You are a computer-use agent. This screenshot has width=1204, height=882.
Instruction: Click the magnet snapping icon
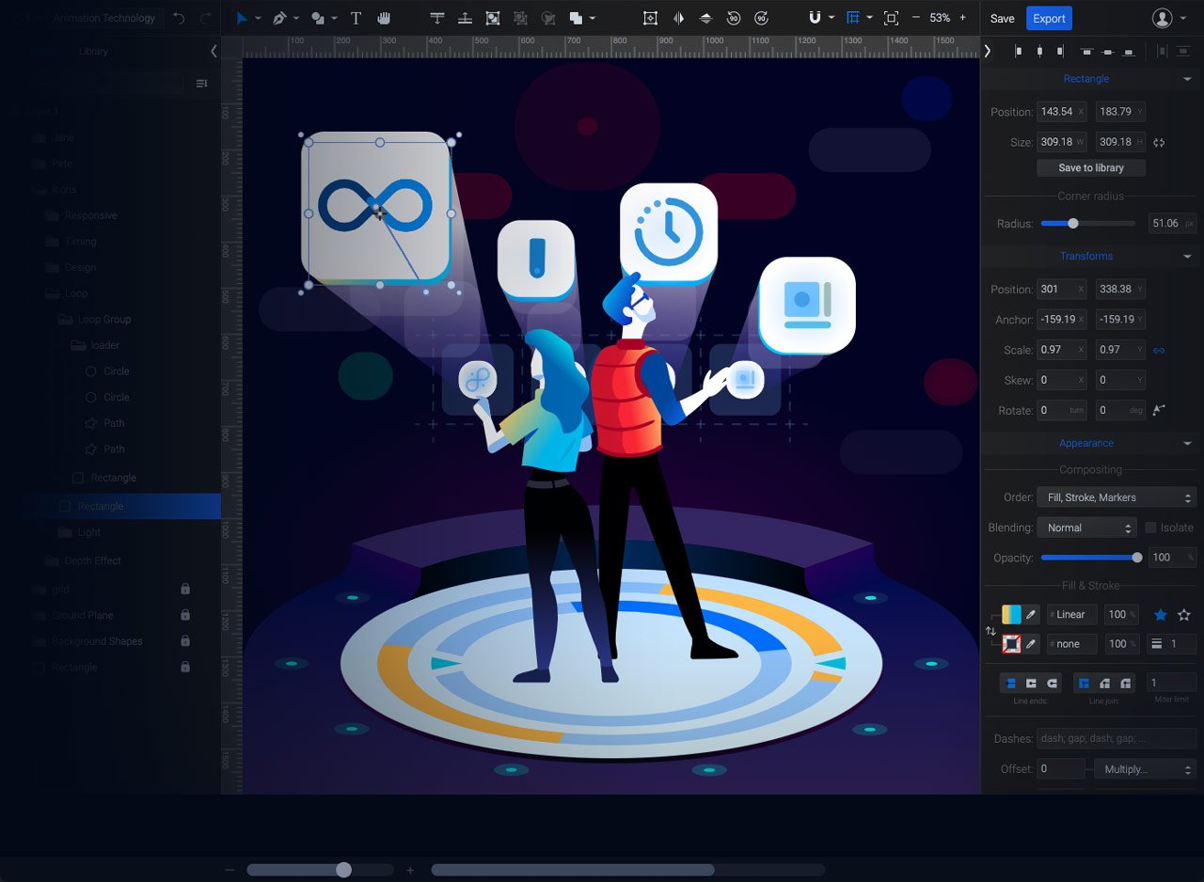(816, 18)
